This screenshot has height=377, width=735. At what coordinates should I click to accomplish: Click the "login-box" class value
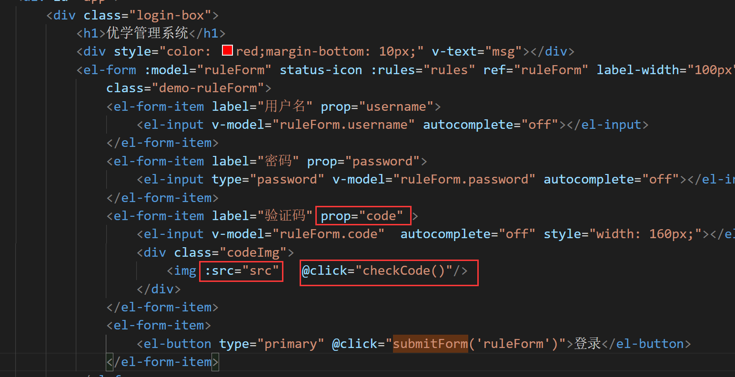point(171,15)
